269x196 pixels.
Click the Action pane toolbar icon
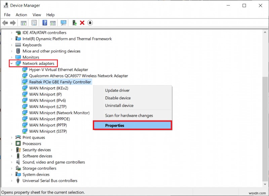pos(53,23)
